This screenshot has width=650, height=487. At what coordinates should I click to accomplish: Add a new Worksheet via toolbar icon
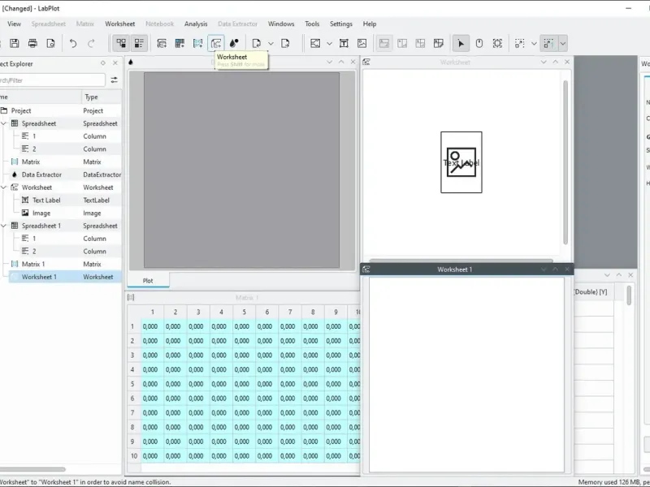click(216, 44)
